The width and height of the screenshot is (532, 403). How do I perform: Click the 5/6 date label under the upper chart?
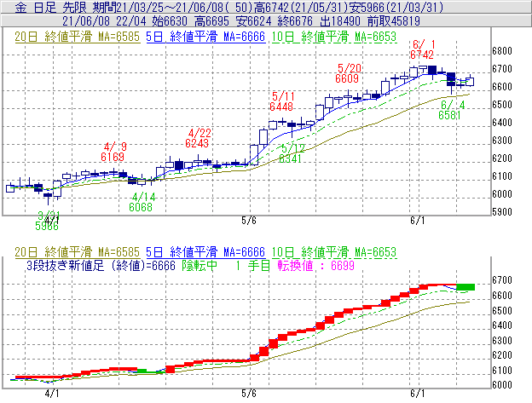coord(249,221)
